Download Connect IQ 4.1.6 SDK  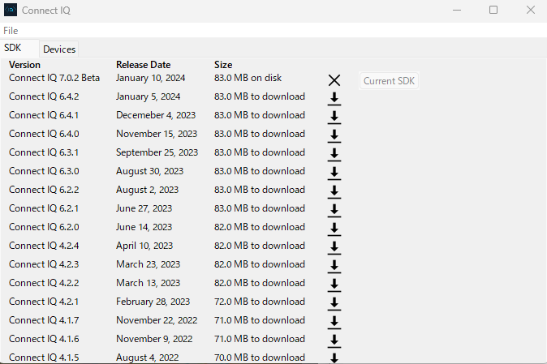coord(334,340)
